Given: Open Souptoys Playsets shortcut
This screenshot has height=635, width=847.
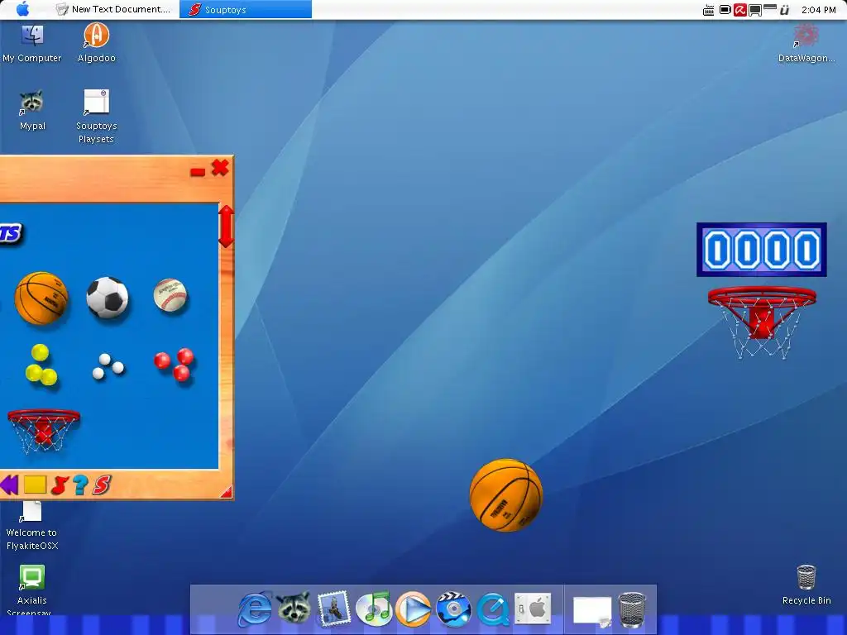Looking at the screenshot, I should coord(96,117).
